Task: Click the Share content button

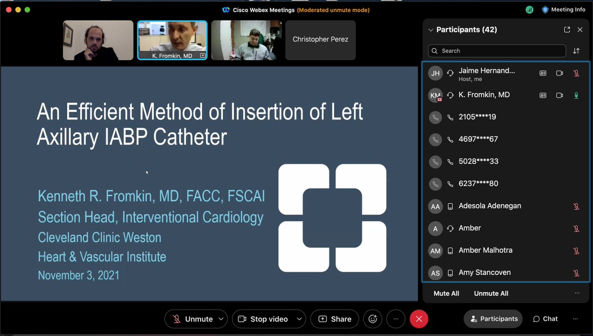Action: (335, 319)
